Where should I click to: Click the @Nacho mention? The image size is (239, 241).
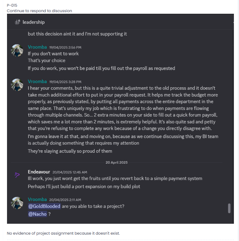point(37,214)
